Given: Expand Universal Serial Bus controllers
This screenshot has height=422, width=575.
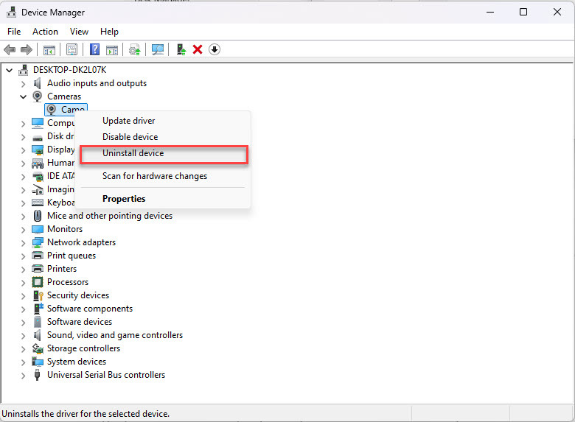Looking at the screenshot, I should tap(24, 375).
